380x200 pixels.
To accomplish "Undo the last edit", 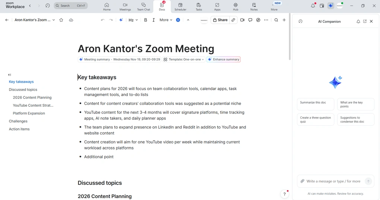I will [x=103, y=20].
